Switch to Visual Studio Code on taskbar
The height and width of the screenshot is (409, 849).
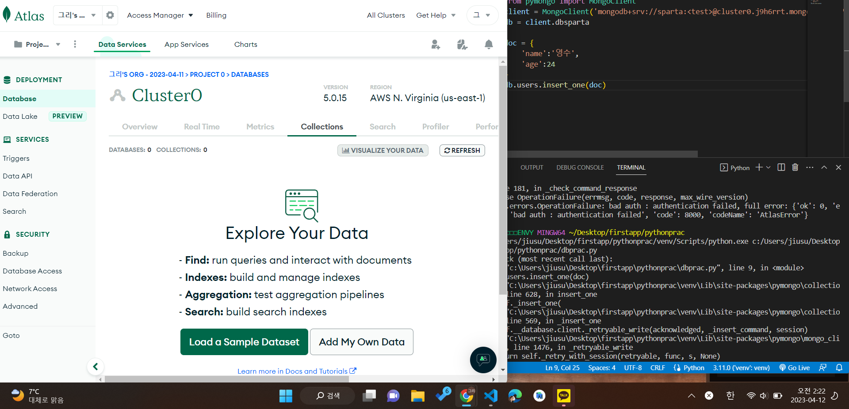491,396
